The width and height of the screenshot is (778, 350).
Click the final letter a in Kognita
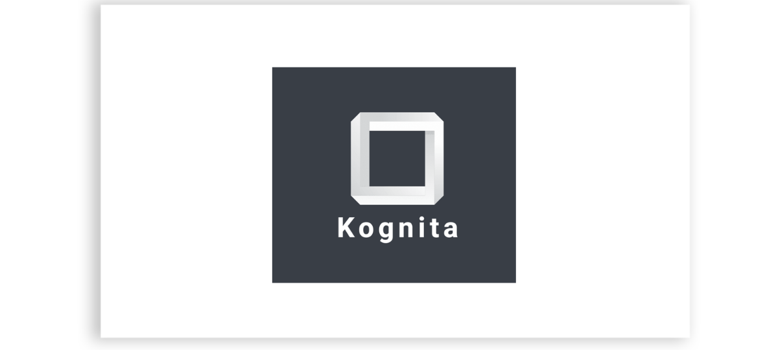pos(451,231)
